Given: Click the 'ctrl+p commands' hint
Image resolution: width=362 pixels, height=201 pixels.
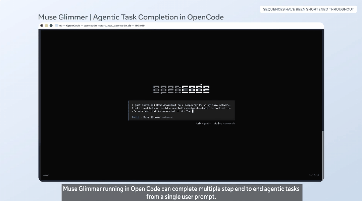Looking at the screenshot, I should [224, 123].
